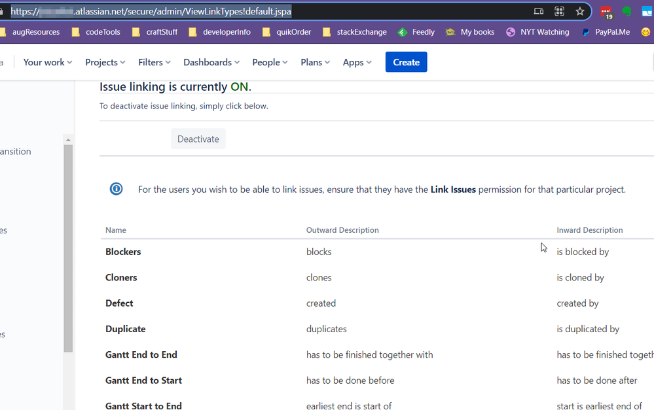654x410 pixels.
Task: Click the Evernote Web Clipper extension icon
Action: tap(626, 10)
